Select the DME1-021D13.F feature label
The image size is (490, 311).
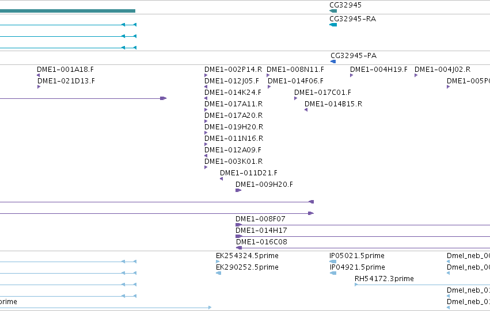(x=66, y=81)
